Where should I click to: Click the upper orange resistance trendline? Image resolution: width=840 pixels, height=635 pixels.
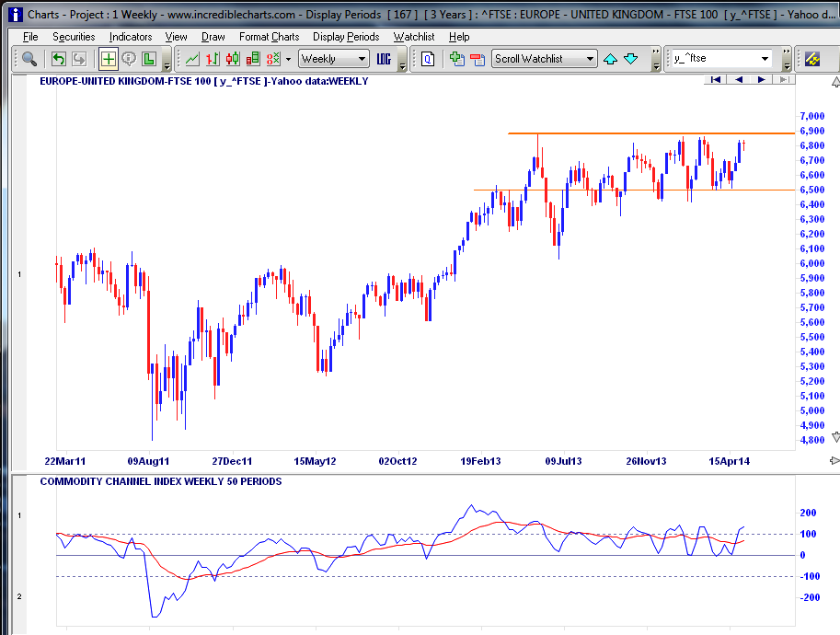click(x=651, y=133)
